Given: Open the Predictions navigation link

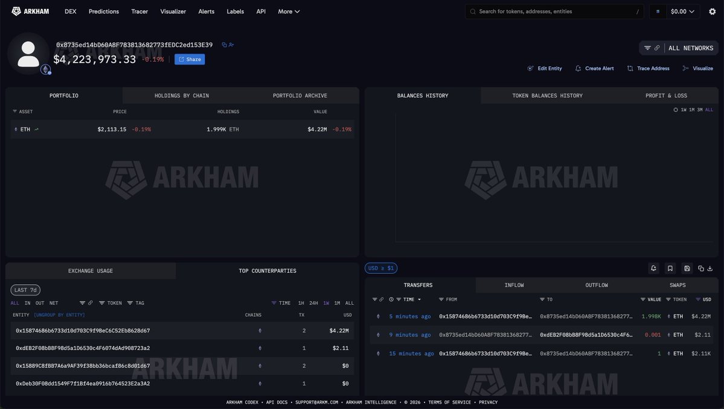Looking at the screenshot, I should coord(104,11).
